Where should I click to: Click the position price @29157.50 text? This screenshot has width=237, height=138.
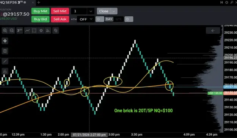point(16,14)
